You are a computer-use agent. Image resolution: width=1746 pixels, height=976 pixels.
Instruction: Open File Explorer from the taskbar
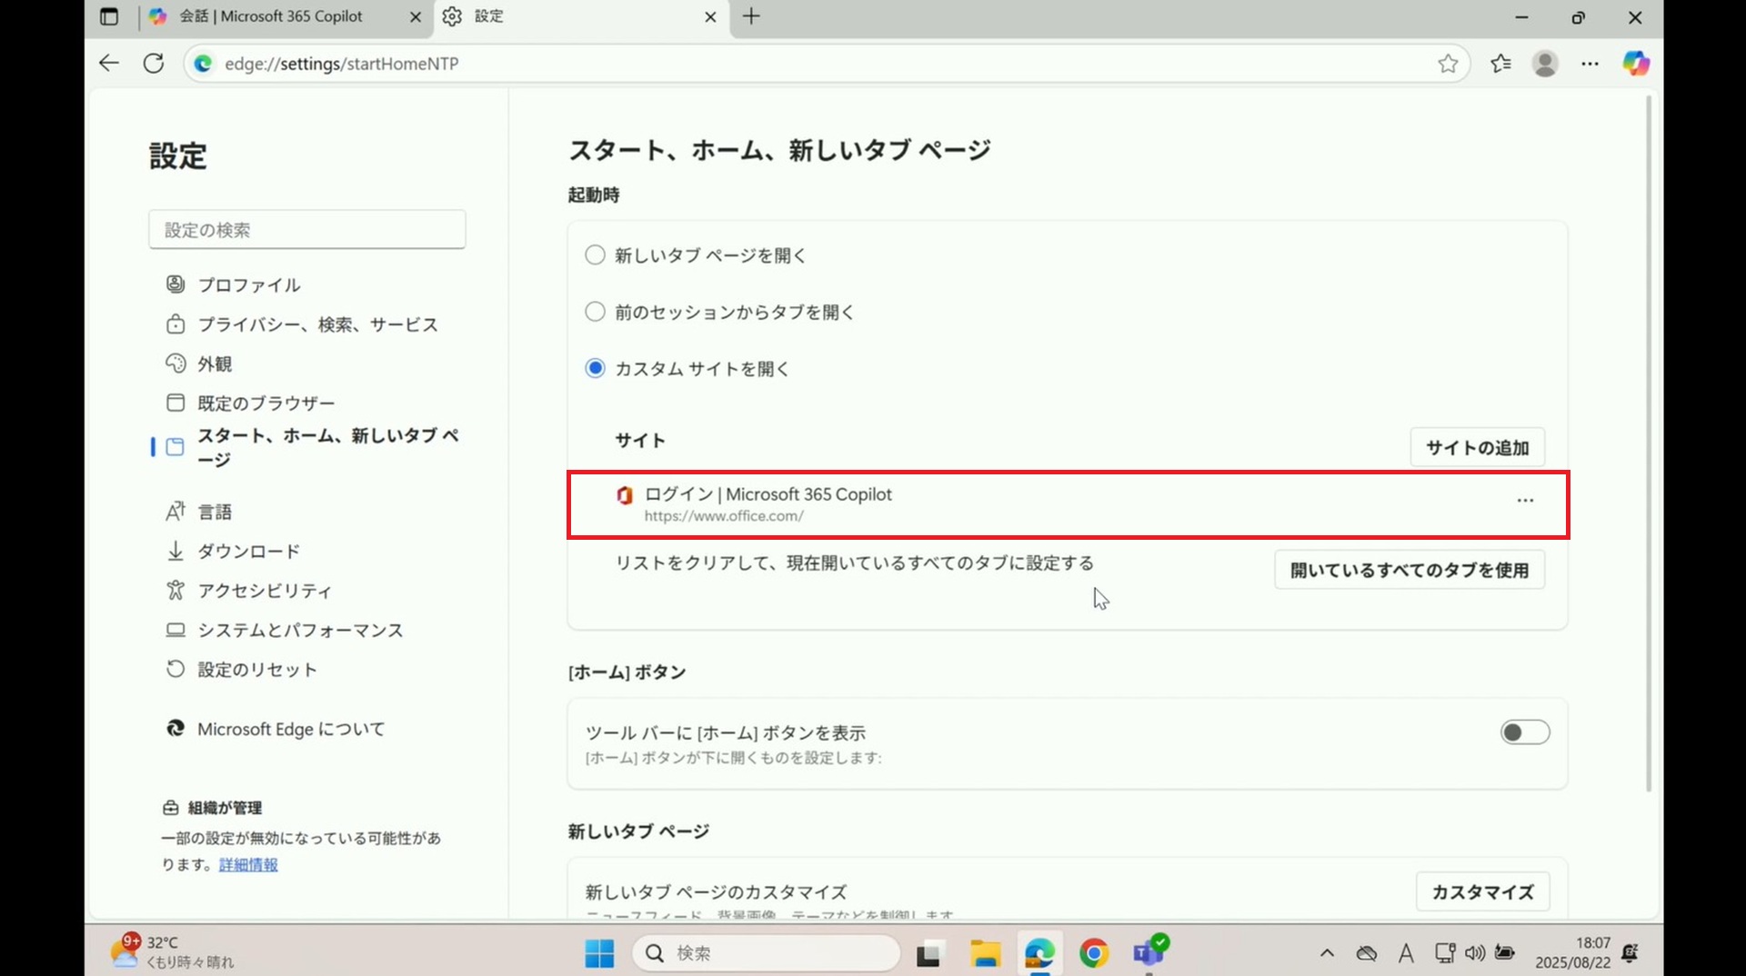(x=985, y=952)
